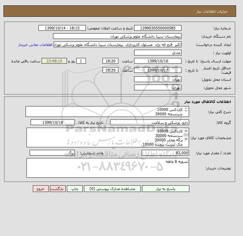Click the جزئیات اطلاعات نیاز header title

212,11
